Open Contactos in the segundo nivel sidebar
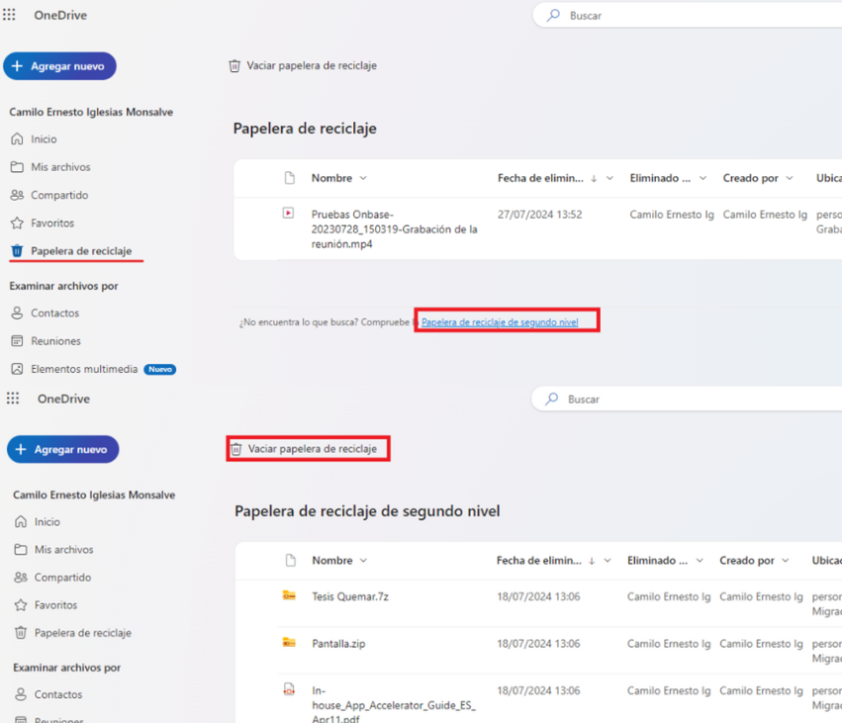This screenshot has width=842, height=723. pyautogui.click(x=58, y=694)
